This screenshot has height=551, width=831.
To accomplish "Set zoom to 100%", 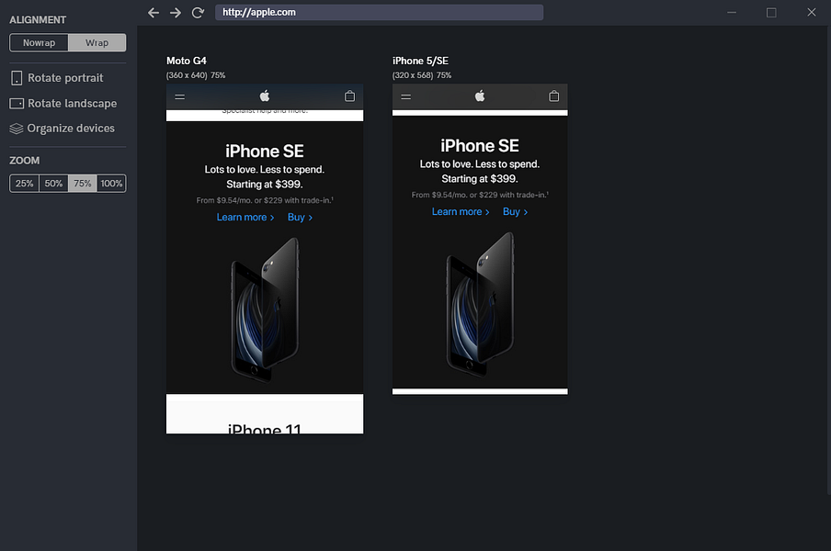I will pyautogui.click(x=111, y=184).
